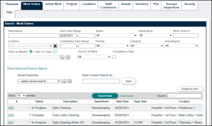Clear the location field with the X icon
212x126 pixels.
[51, 46]
